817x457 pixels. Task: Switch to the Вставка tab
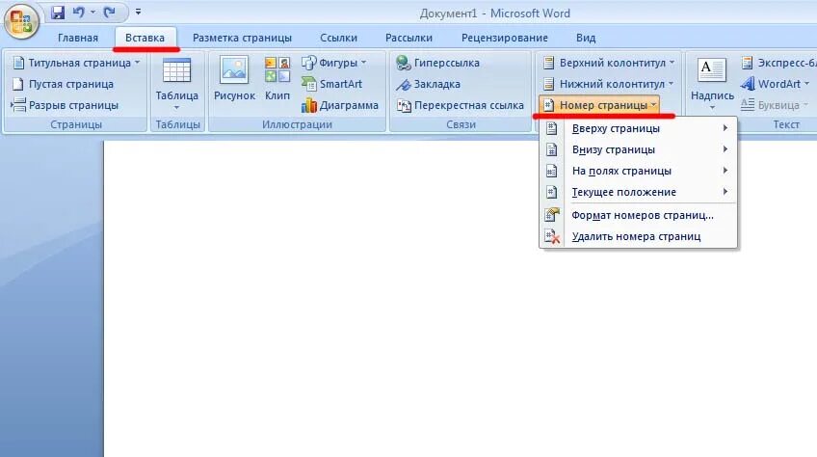(145, 38)
